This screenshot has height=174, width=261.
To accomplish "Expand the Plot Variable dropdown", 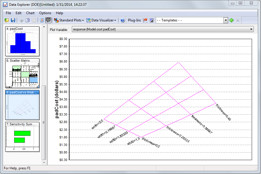I will 251,29.
